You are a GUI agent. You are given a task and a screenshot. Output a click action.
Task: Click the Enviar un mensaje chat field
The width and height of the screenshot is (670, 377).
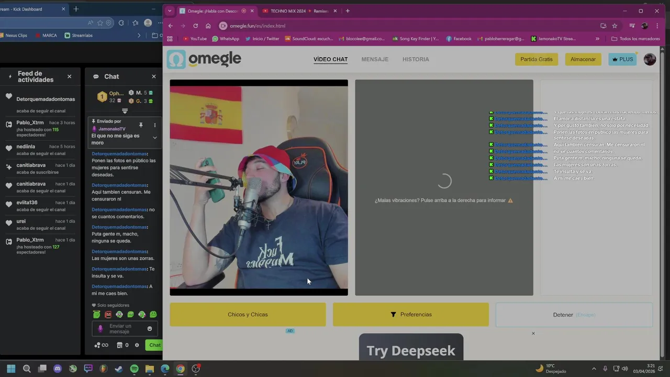click(x=124, y=329)
